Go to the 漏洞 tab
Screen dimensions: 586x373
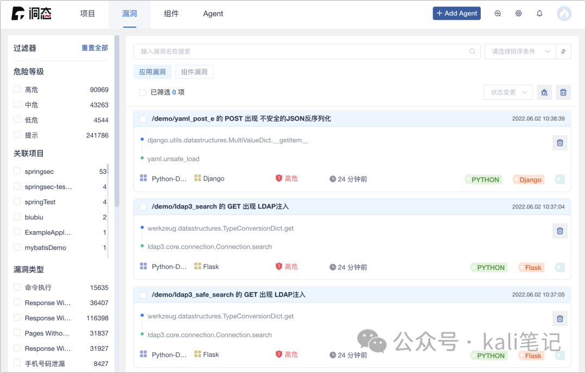pos(130,14)
